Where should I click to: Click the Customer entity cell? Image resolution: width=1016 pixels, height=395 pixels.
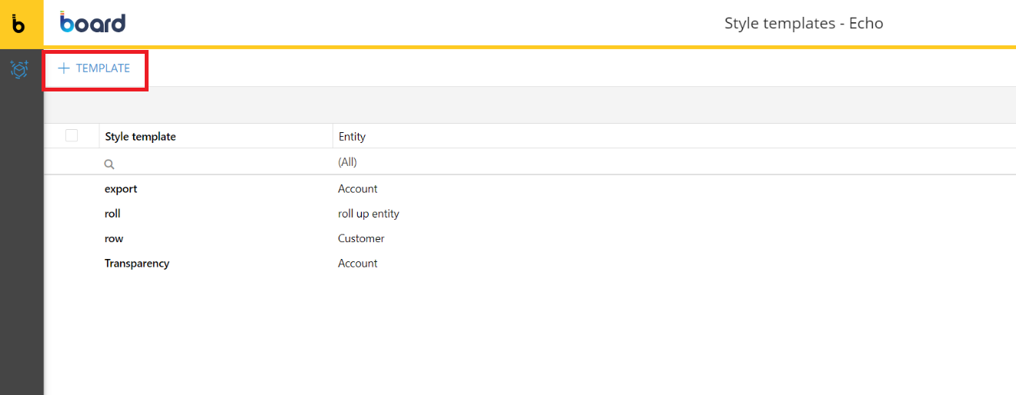click(361, 238)
